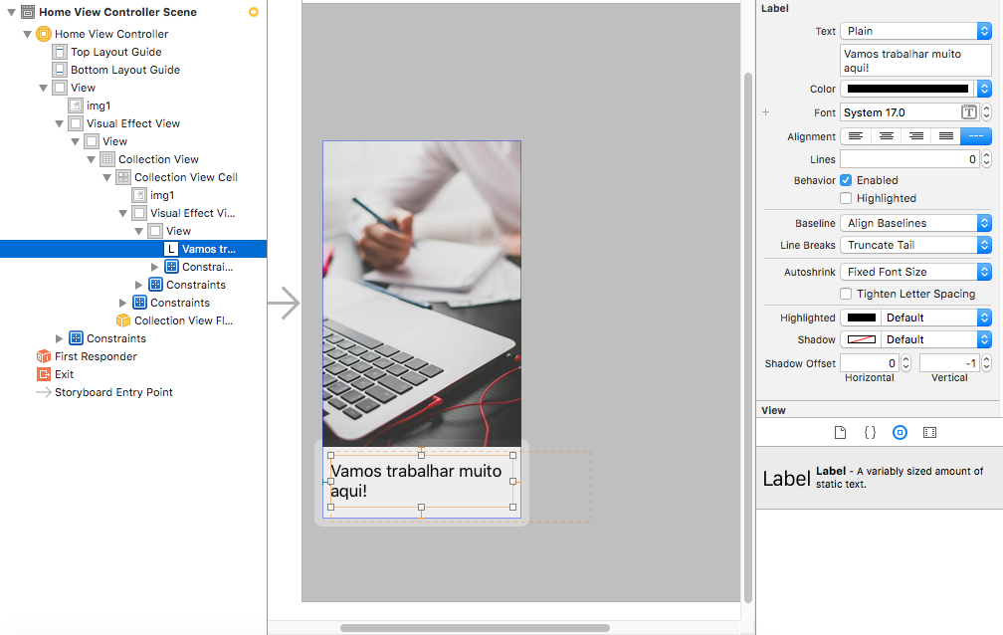Image resolution: width=1003 pixels, height=635 pixels.
Task: Open the Autoshrink Fixed Font Size dropdown
Action: 915,272
